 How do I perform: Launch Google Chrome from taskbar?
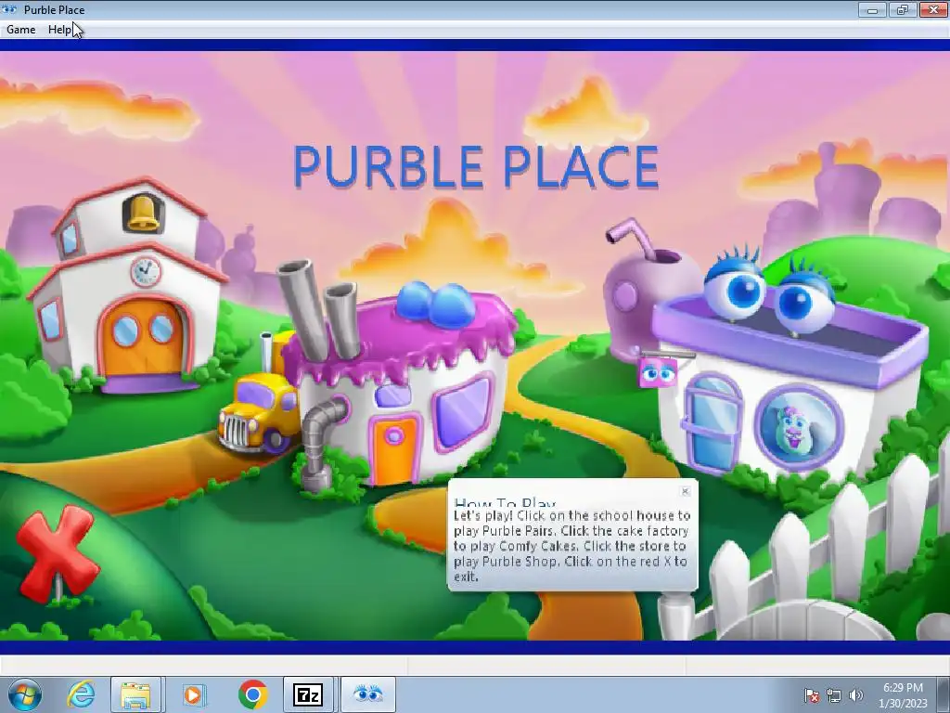[253, 694]
